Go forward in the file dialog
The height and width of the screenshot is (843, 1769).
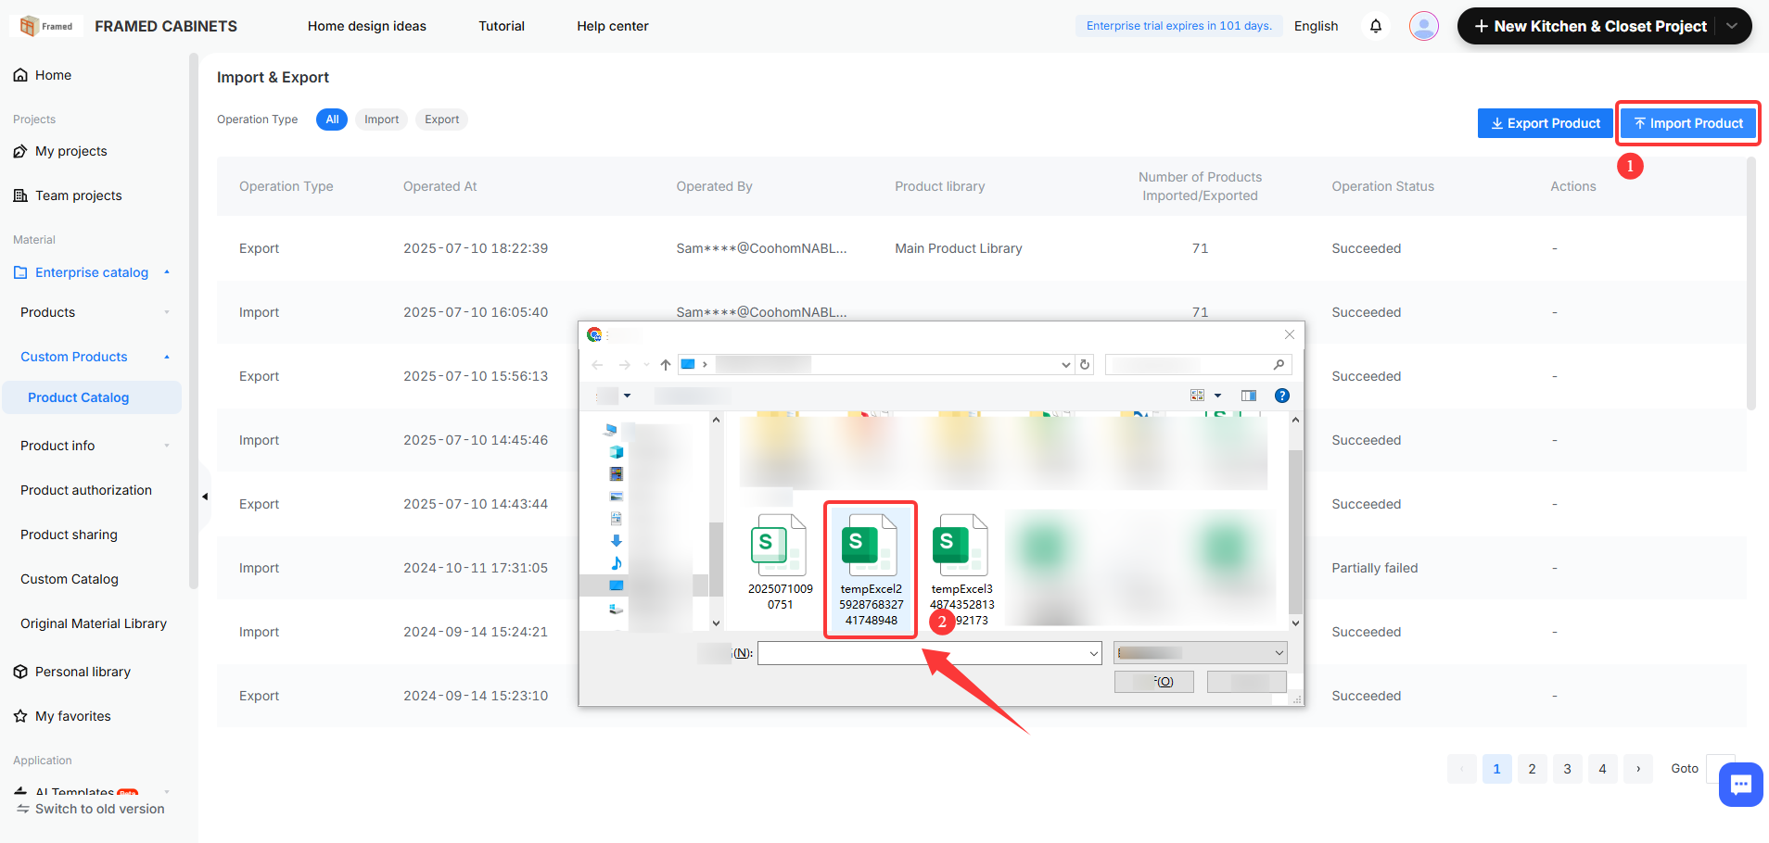[625, 365]
